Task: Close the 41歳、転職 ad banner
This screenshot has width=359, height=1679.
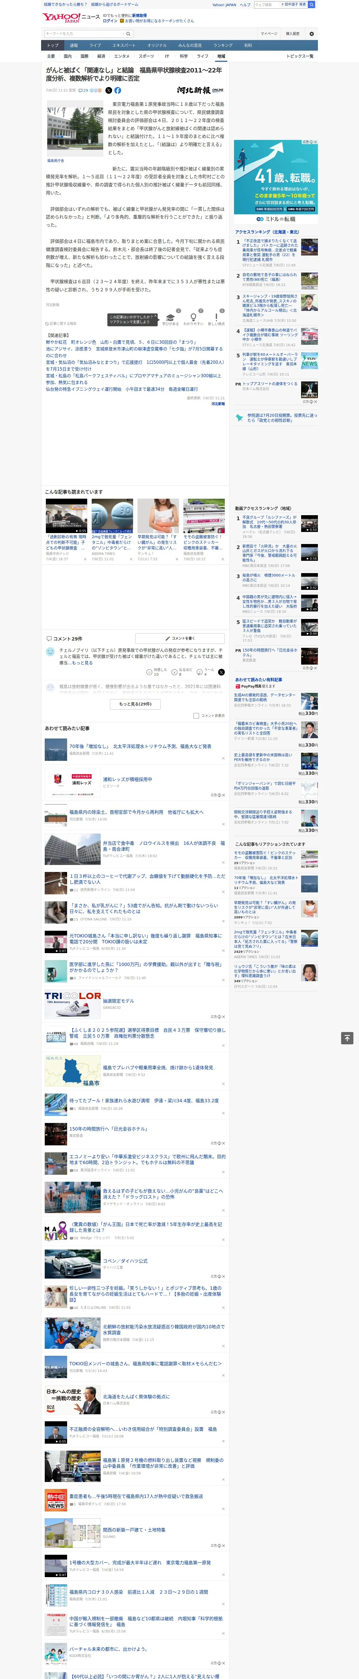Action: (x=315, y=142)
